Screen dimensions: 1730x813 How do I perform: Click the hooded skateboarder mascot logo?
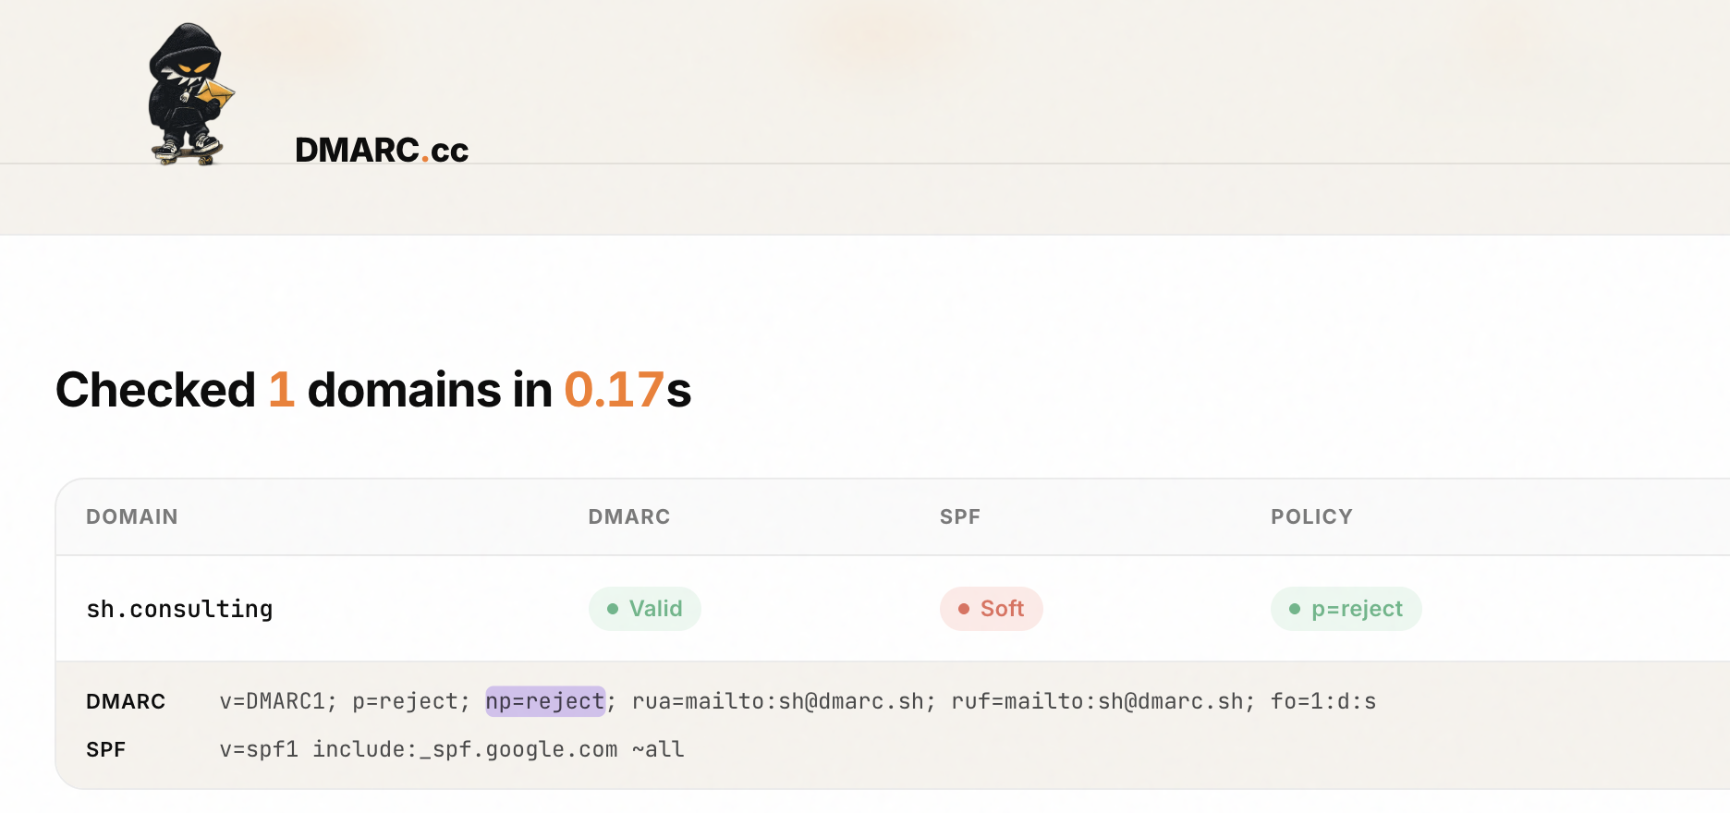pos(191,94)
